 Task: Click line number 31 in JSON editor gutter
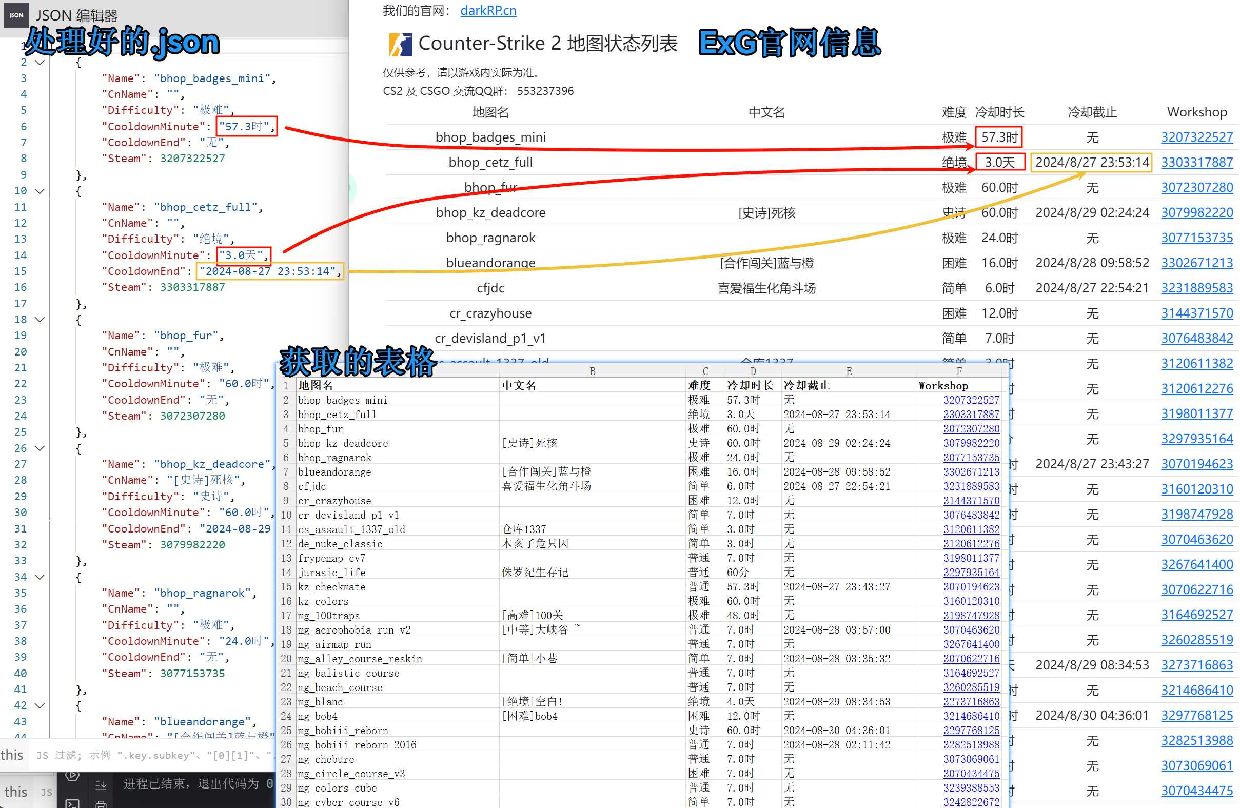[21, 528]
